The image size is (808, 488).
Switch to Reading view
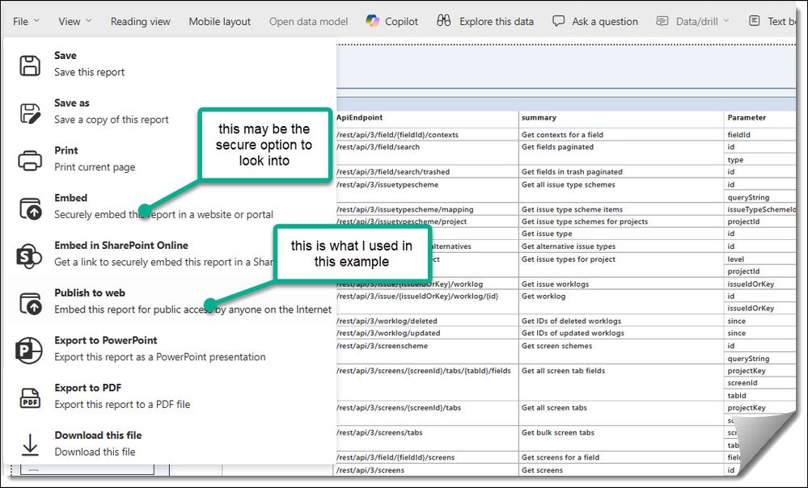(140, 22)
